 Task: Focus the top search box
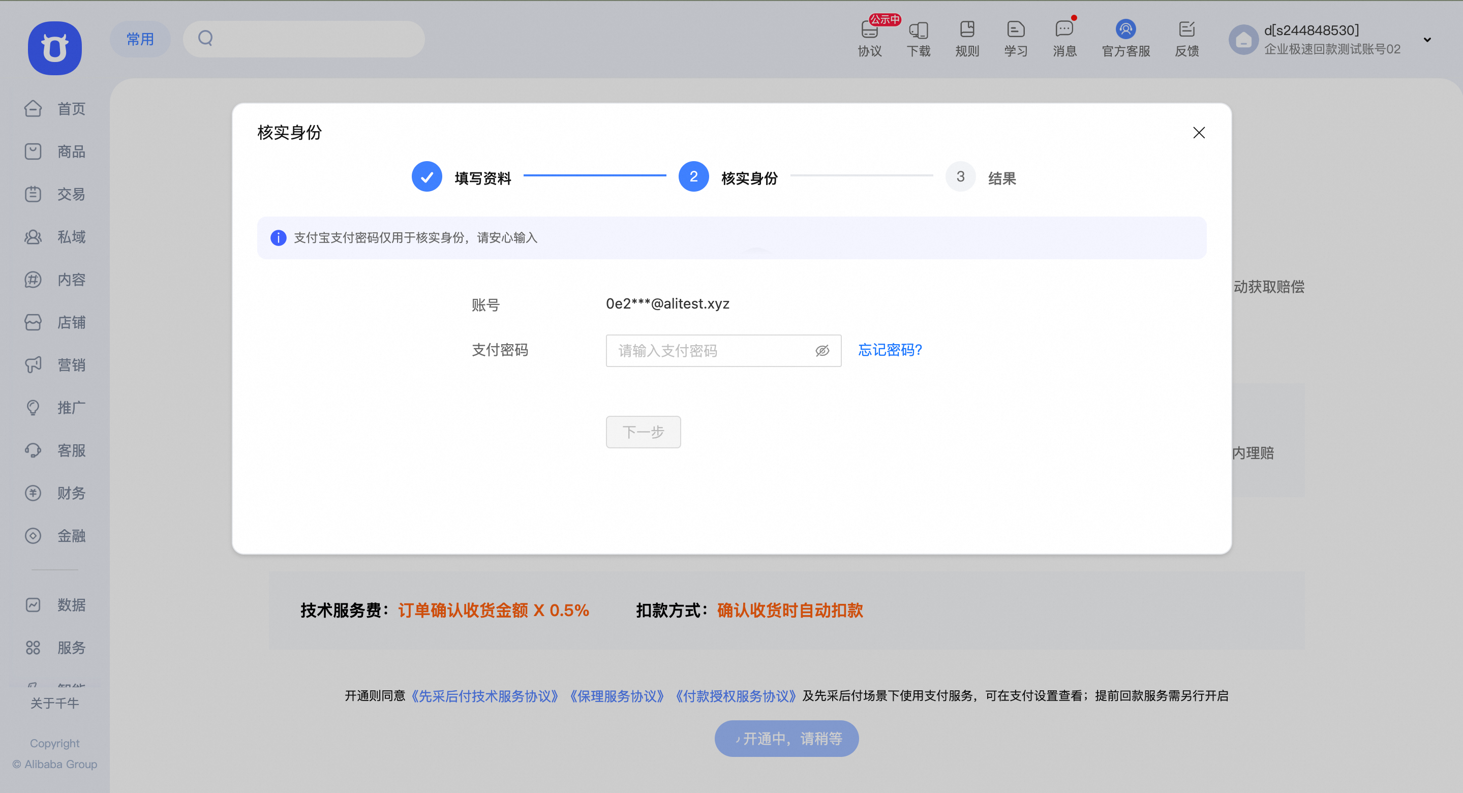[x=304, y=39]
